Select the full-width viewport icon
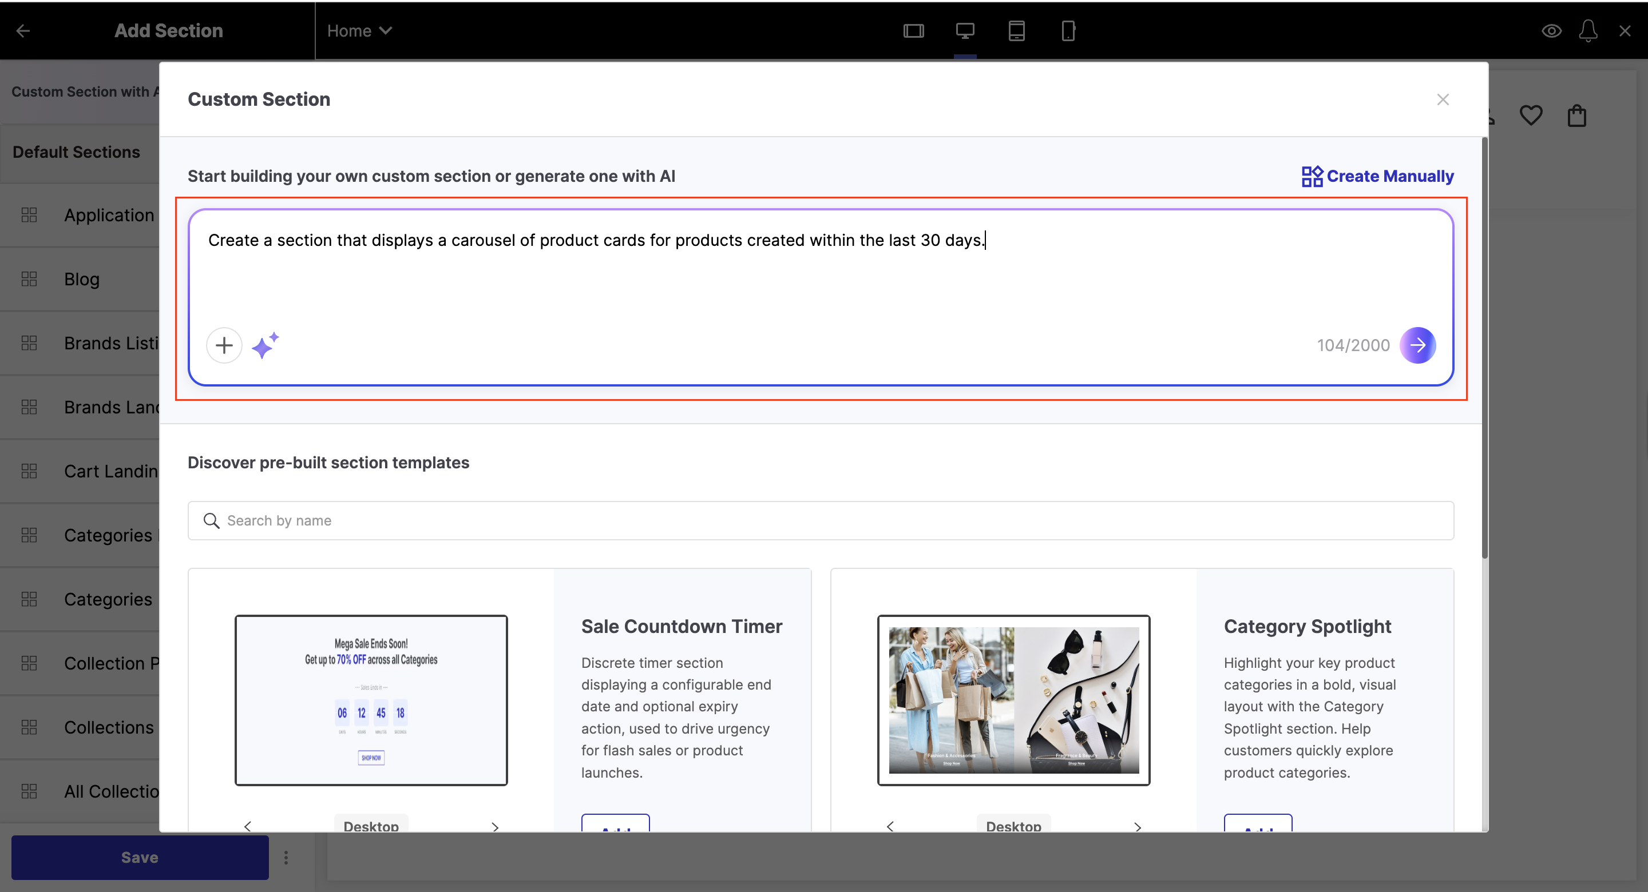This screenshot has height=892, width=1648. coord(914,31)
